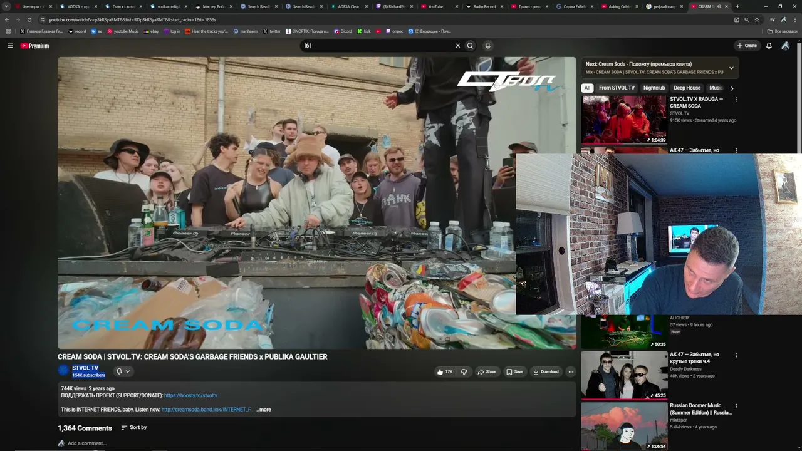
Task: Open the kick bookmark
Action: click(x=364, y=31)
